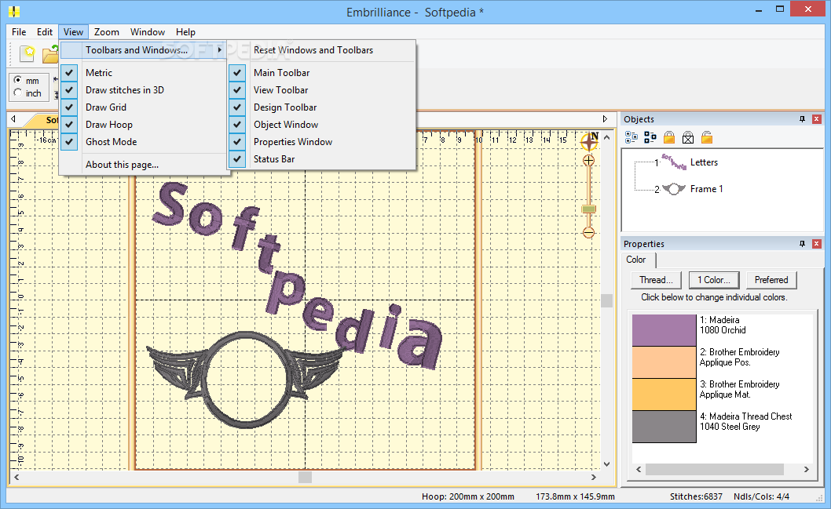Toggle Draw stitches in 3D

143,90
